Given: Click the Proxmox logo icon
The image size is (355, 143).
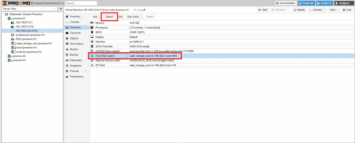Looking at the screenshot, I should click(5, 3).
